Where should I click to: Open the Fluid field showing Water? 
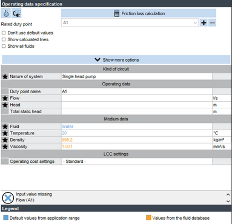click(137, 127)
